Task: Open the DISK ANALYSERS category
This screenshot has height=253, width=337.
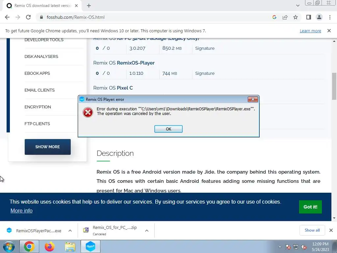Action: pos(41,57)
